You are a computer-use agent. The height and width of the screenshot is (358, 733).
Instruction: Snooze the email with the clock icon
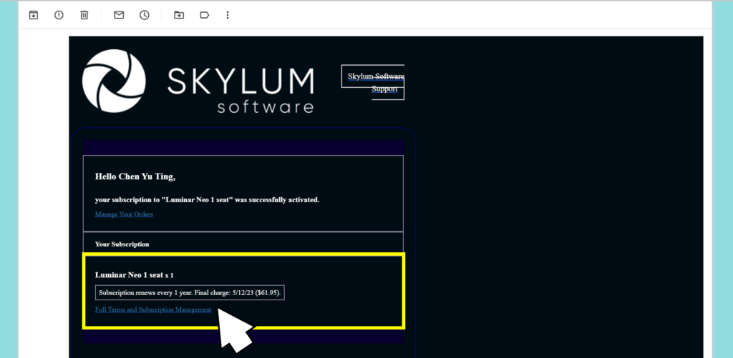[145, 16]
